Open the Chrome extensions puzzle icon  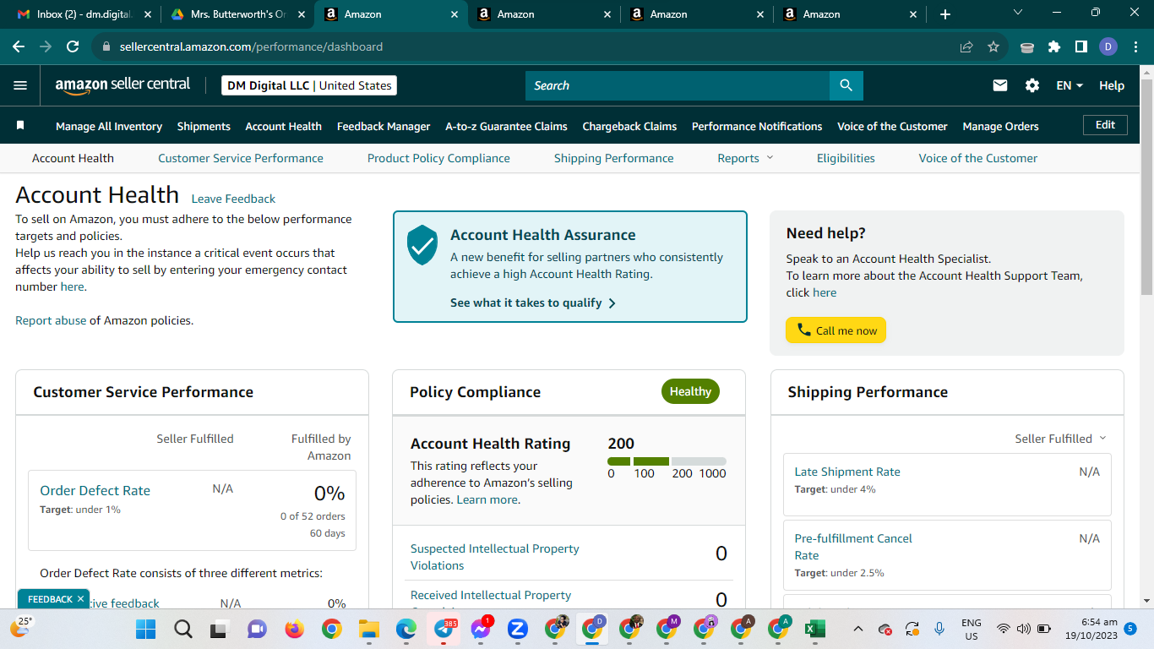(x=1054, y=46)
